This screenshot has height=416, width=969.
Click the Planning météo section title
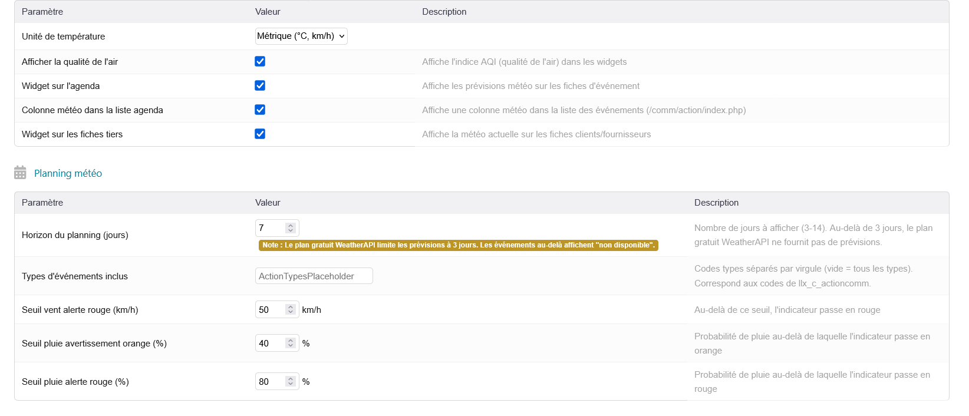68,173
